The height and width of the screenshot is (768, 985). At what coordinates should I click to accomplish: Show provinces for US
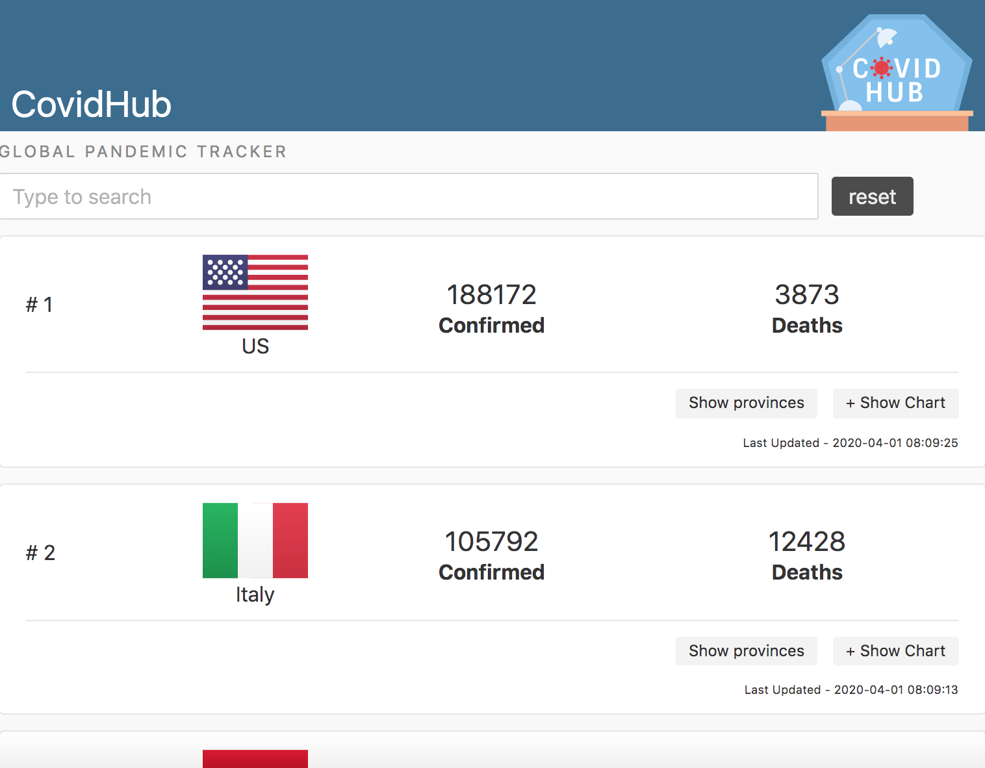[747, 403]
